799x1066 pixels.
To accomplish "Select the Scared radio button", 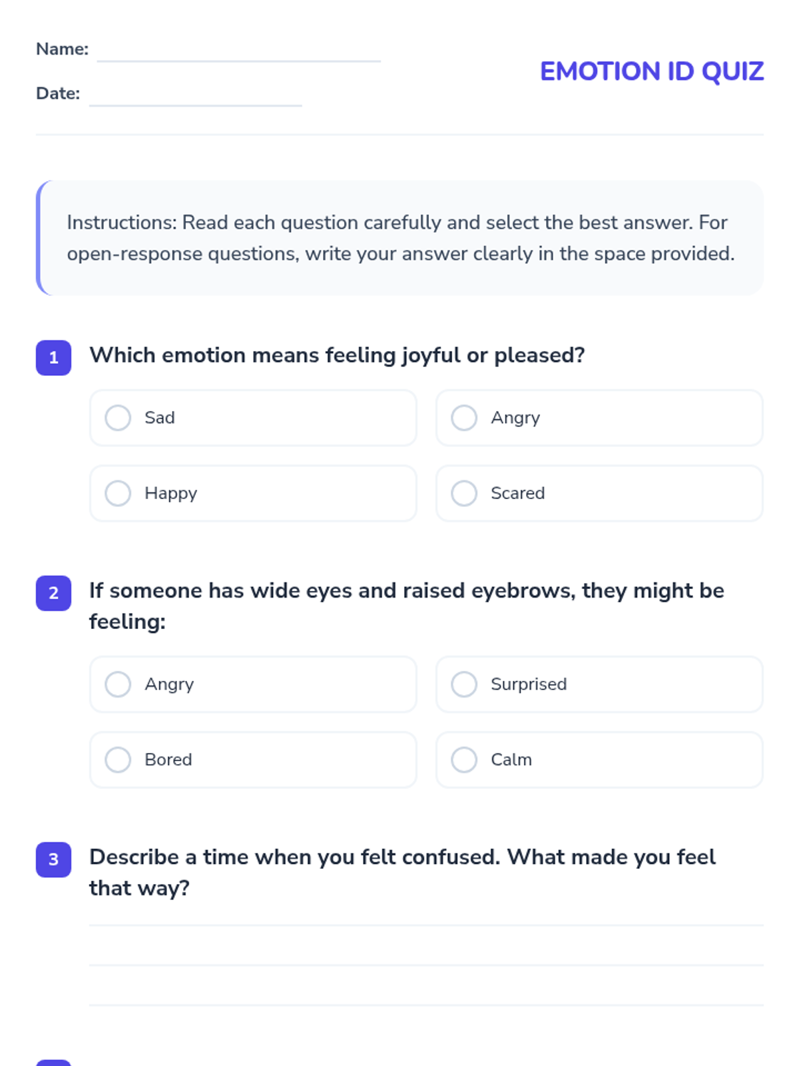I will [x=464, y=493].
